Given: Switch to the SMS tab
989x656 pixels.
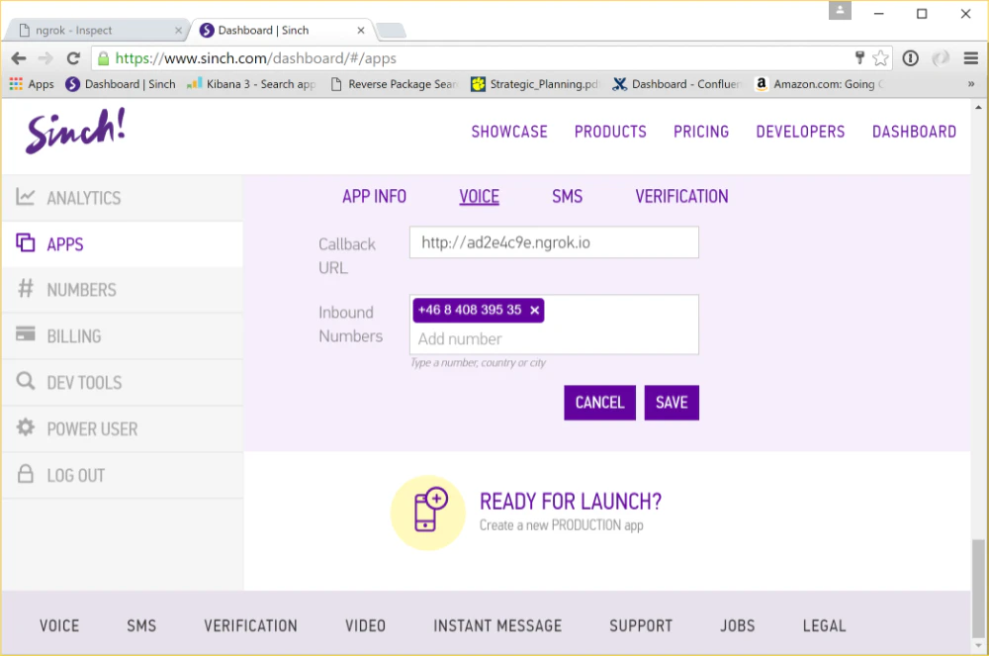Looking at the screenshot, I should pos(567,196).
